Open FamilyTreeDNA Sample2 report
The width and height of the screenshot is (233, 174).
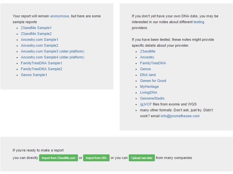coord(41,69)
